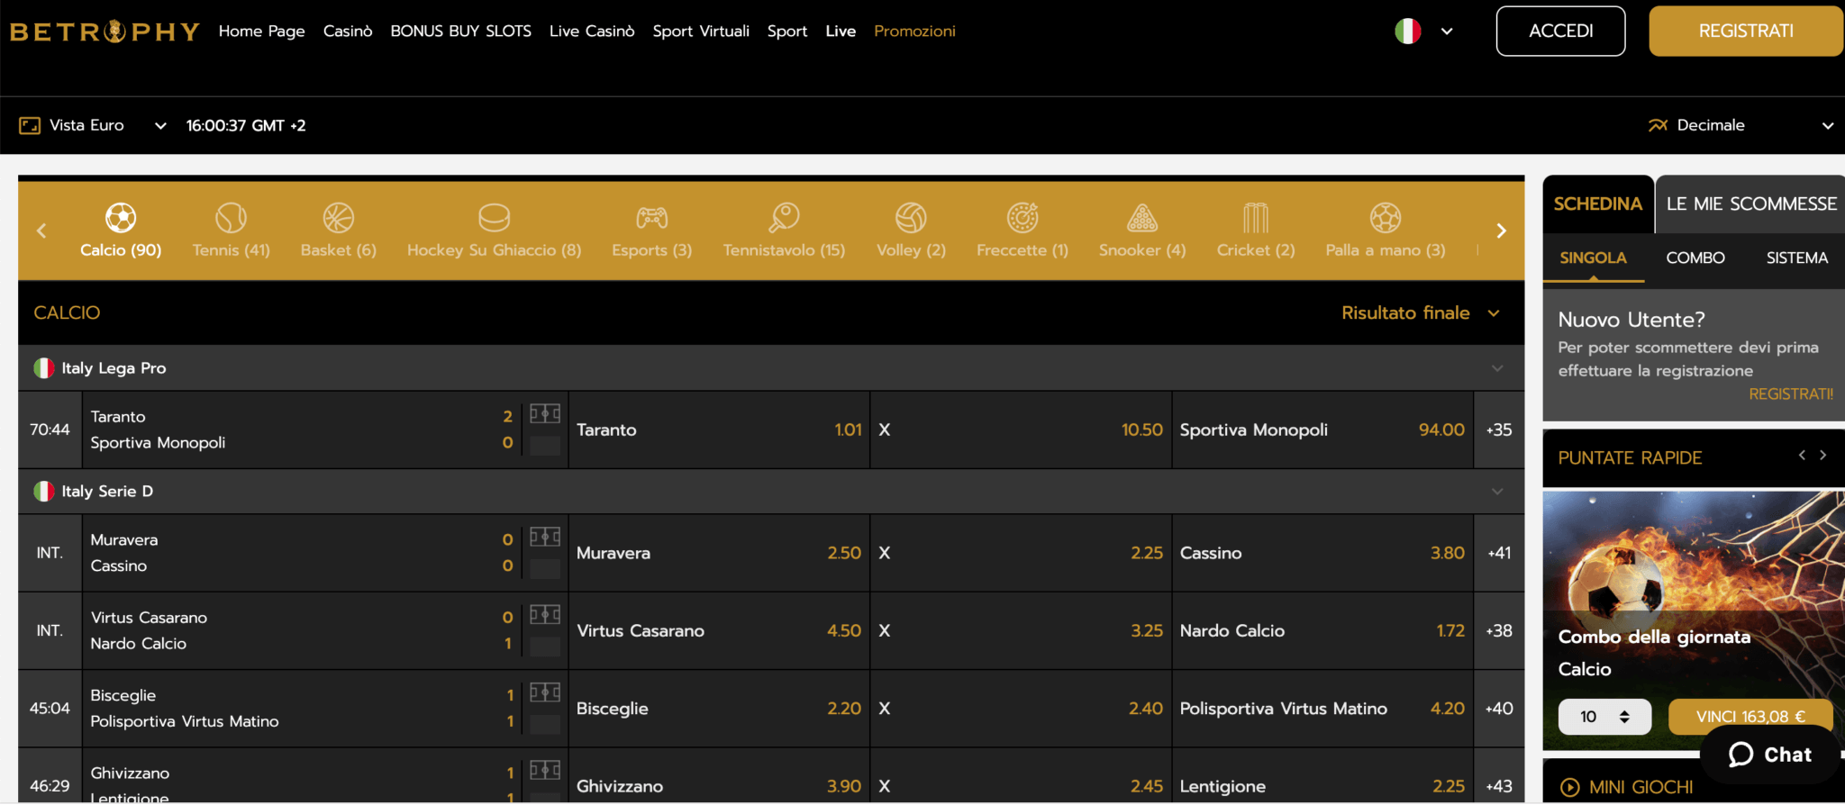This screenshot has width=1845, height=805.
Task: Open pitch view for Bisceglie match
Action: [545, 692]
